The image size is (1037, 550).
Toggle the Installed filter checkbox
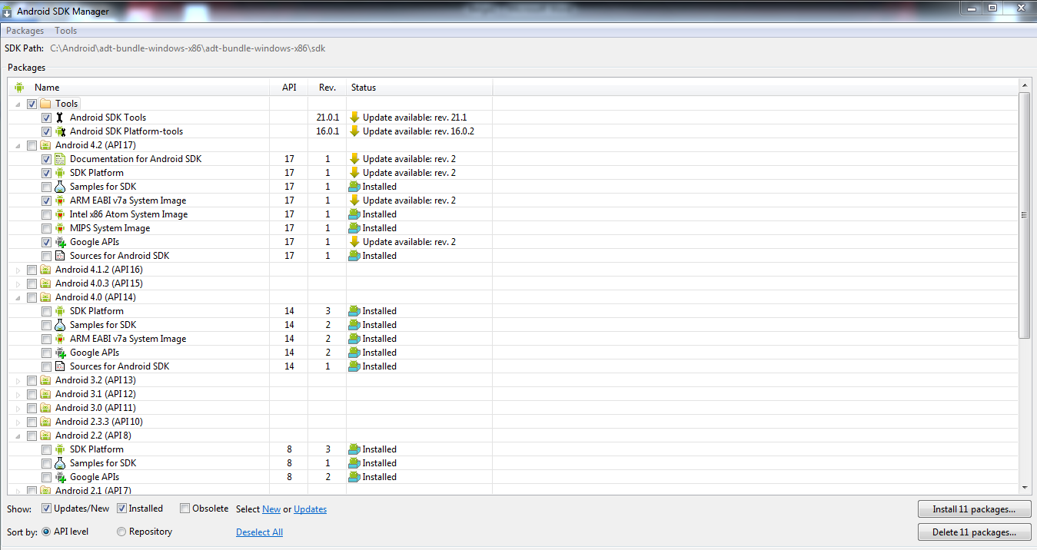pyautogui.click(x=121, y=509)
